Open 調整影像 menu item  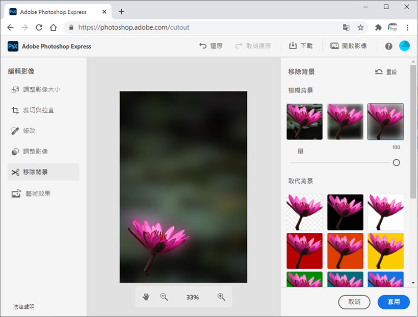(x=43, y=152)
